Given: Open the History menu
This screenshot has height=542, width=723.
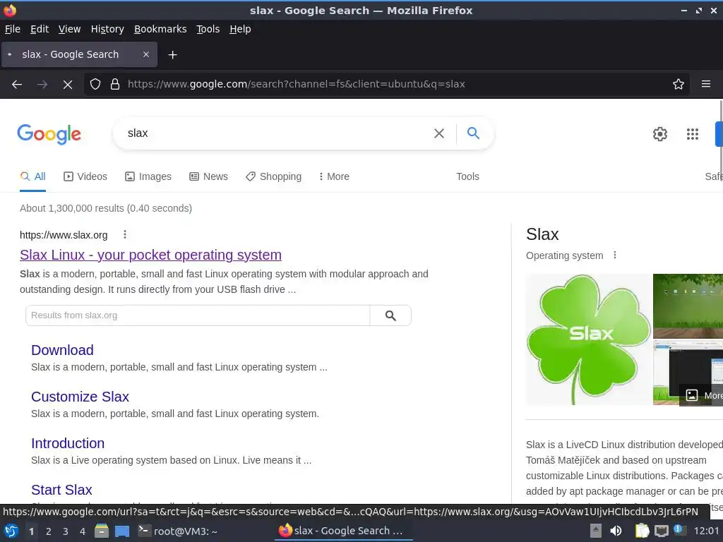Looking at the screenshot, I should point(107,29).
